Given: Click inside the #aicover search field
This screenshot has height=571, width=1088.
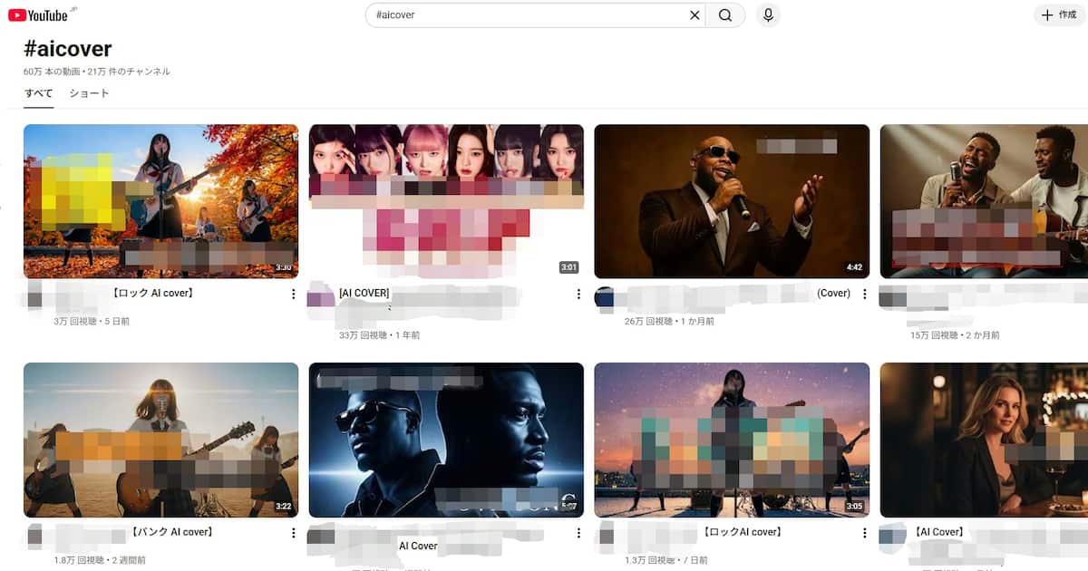Looking at the screenshot, I should click(526, 15).
